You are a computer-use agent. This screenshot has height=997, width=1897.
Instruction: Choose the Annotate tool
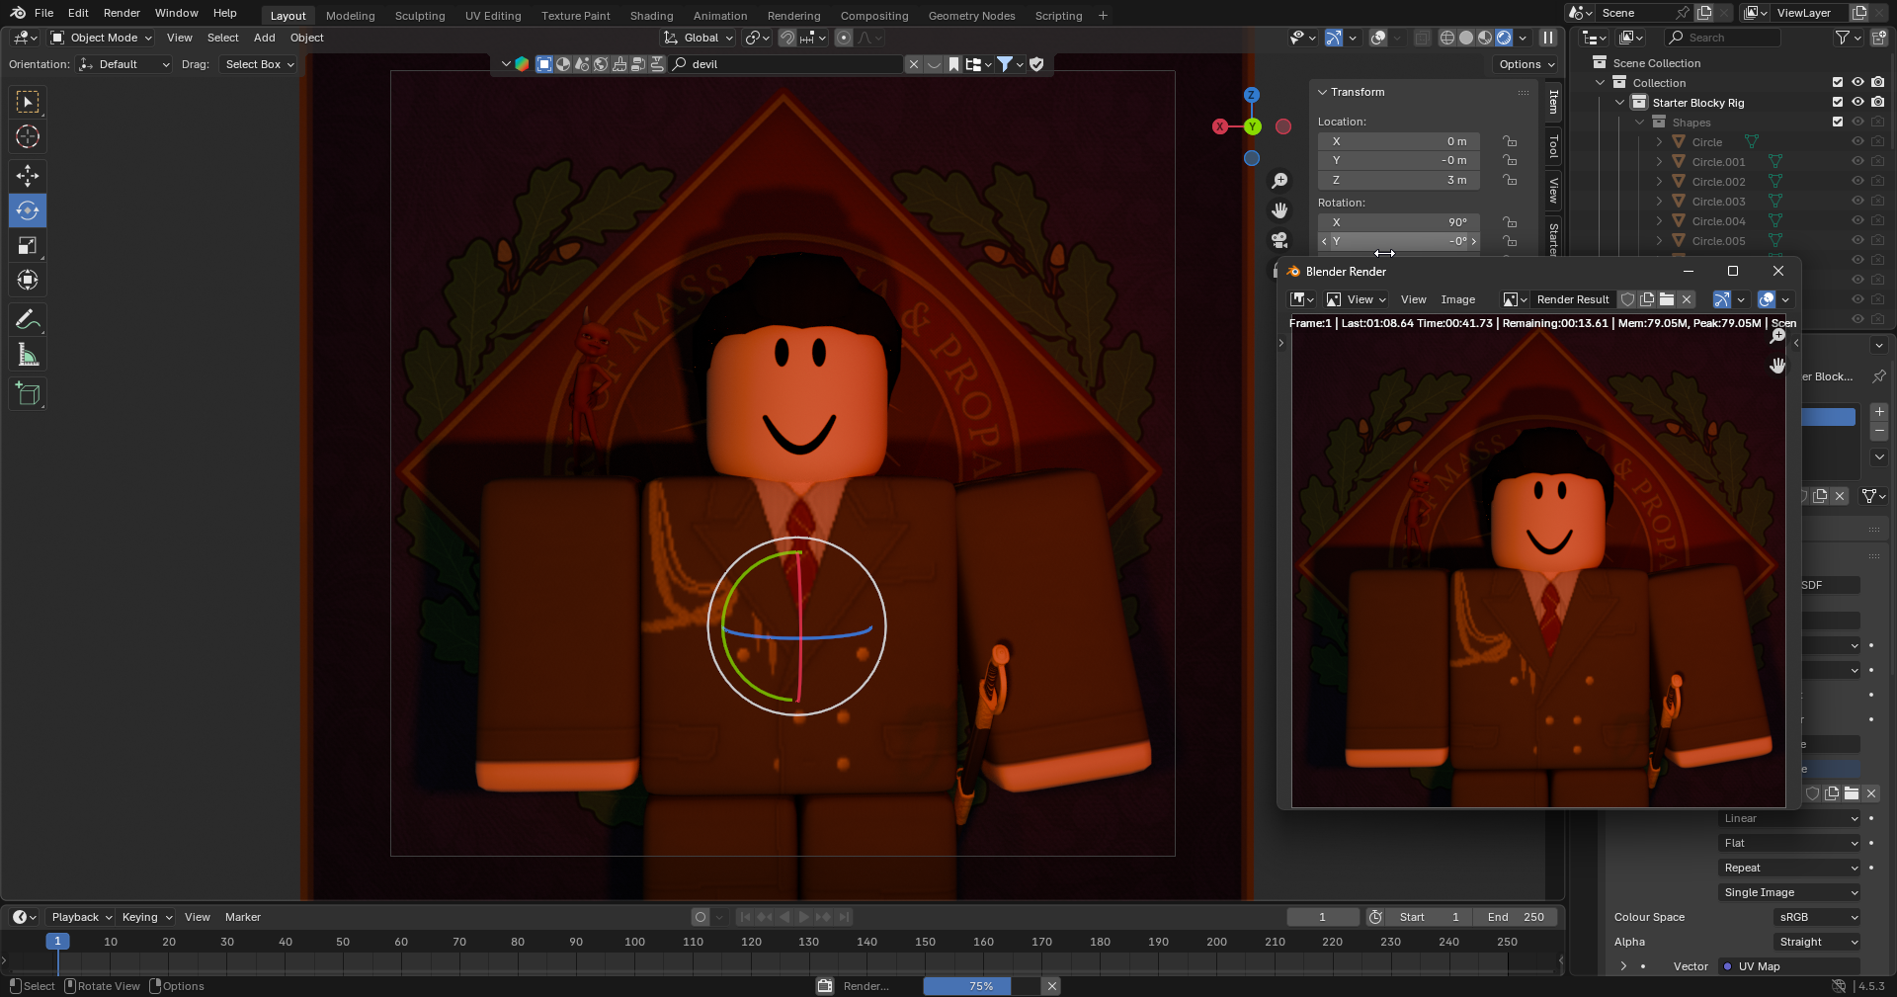click(x=28, y=320)
